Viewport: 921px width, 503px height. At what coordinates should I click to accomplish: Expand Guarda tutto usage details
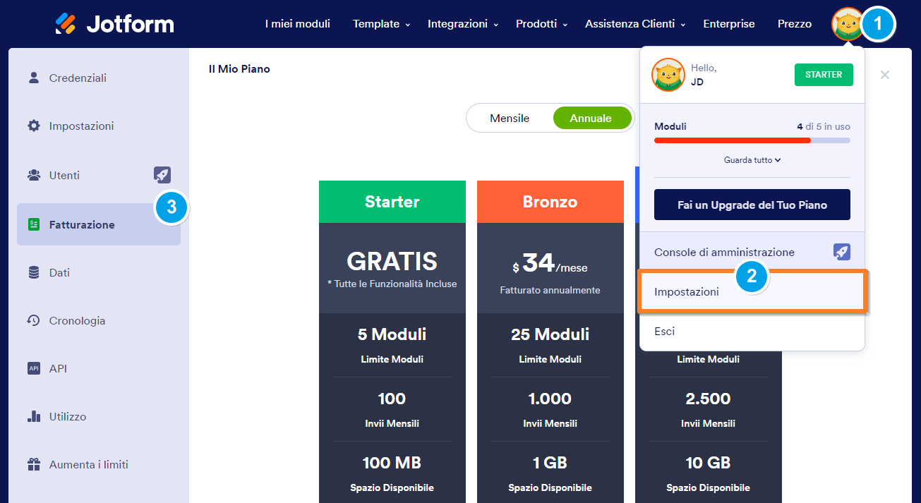(752, 160)
